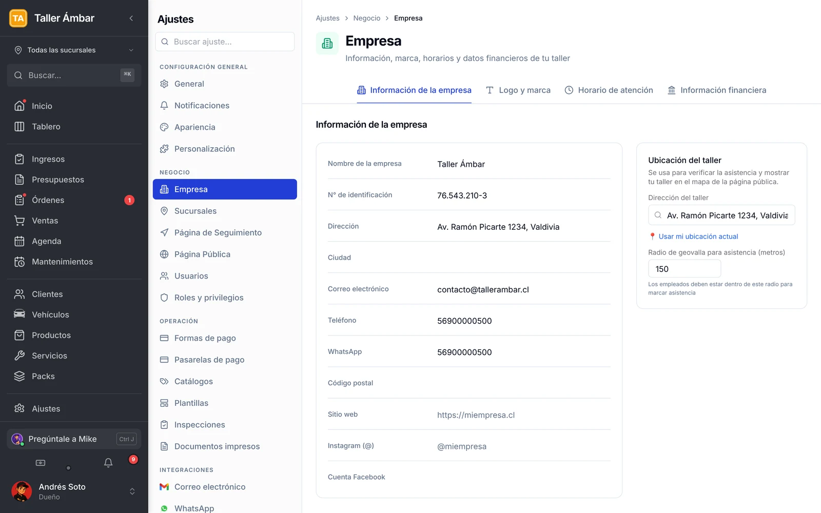The height and width of the screenshot is (513, 821).
Task: Select Empresa in settings menu
Action: tap(225, 189)
